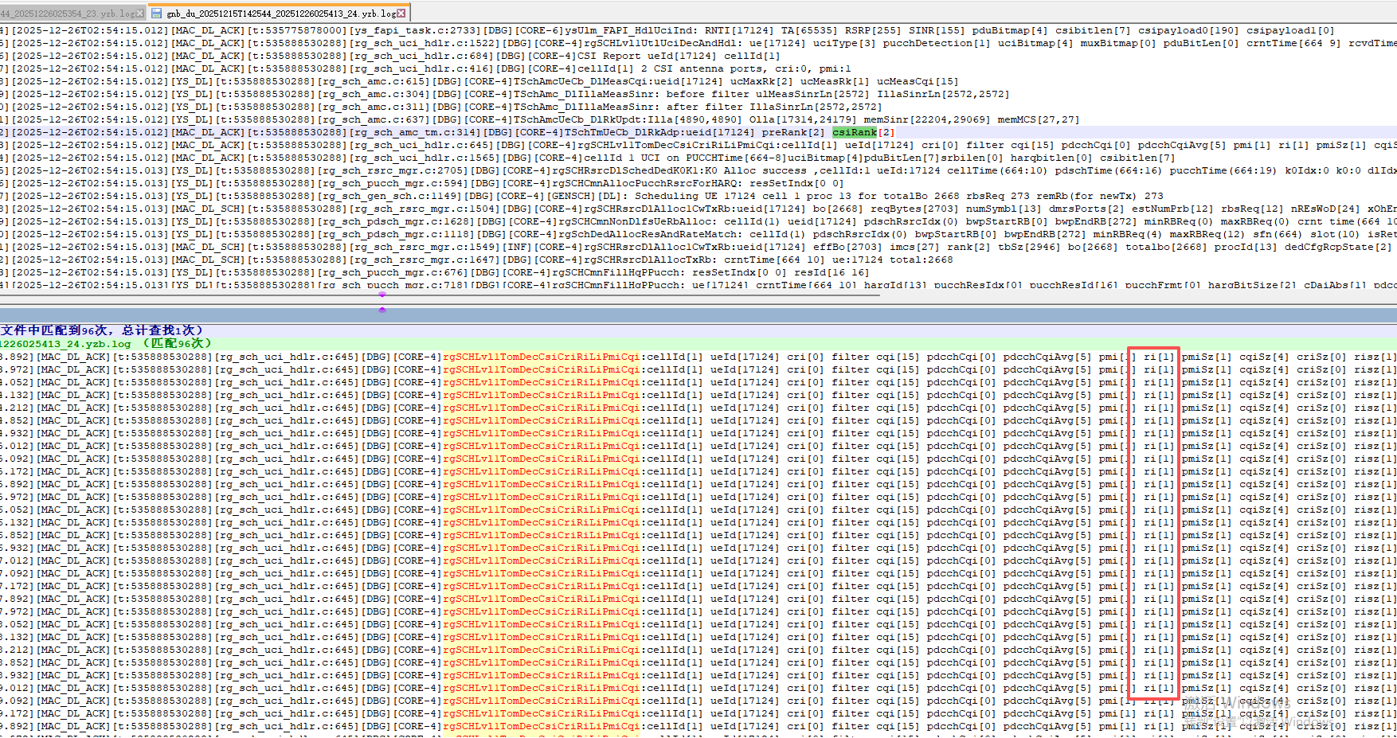Open the first rgSCHLvl1TomDecCsiCriRiLiPmiCqi search result
Viewport: 1397px width, 738px height.
pyautogui.click(x=542, y=357)
